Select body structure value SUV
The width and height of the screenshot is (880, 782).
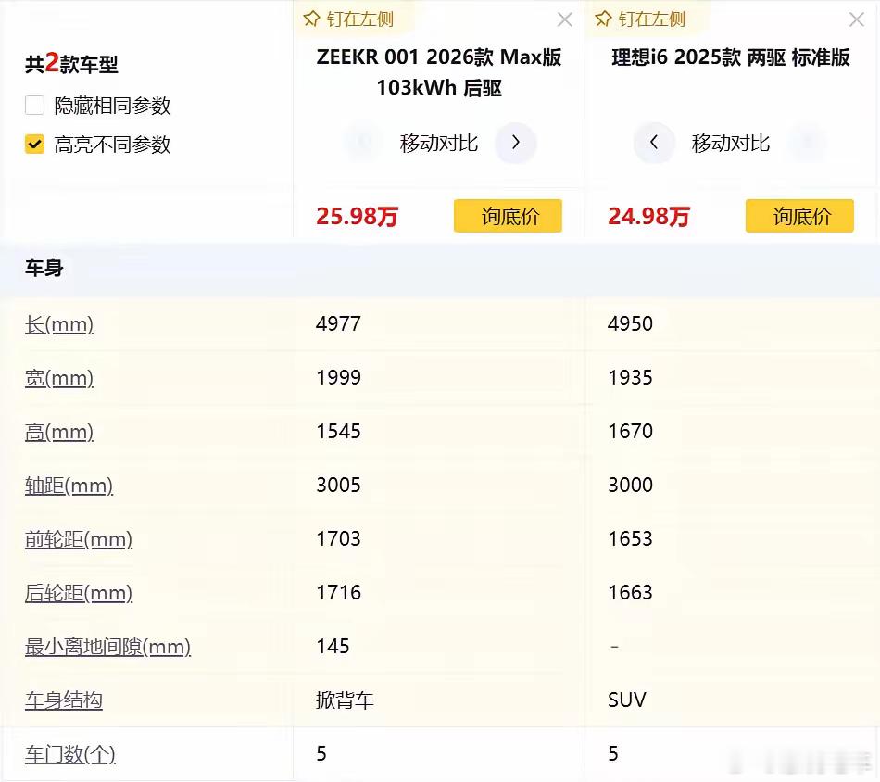point(627,700)
